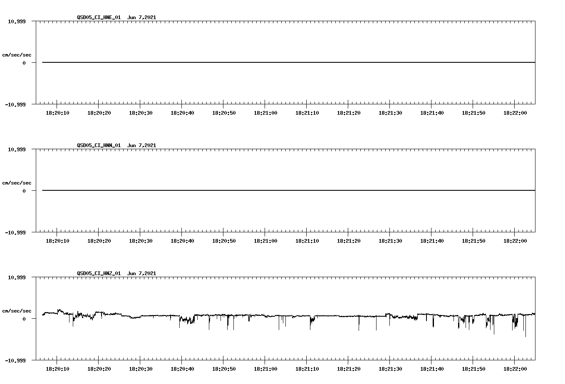
Task: Click the cm/sec/sec label on first plot
Action: click(x=17, y=54)
